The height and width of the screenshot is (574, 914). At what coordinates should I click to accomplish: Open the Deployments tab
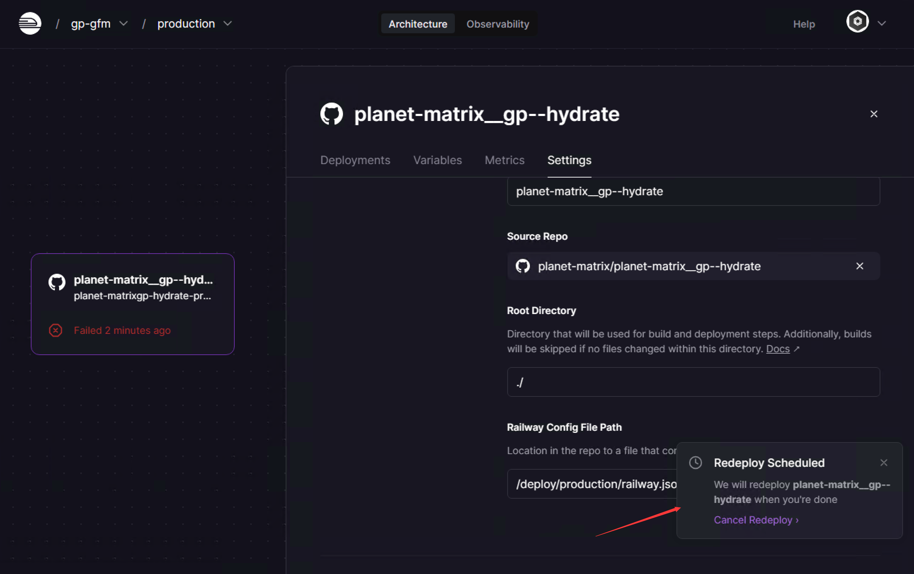(355, 160)
